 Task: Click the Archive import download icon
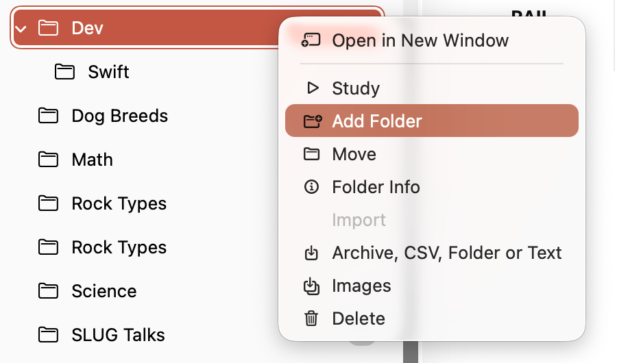click(x=311, y=253)
